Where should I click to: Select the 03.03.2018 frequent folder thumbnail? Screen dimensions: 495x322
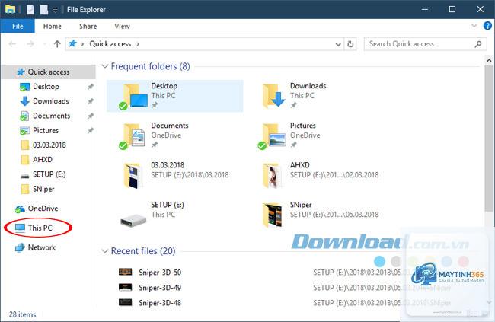(133, 176)
